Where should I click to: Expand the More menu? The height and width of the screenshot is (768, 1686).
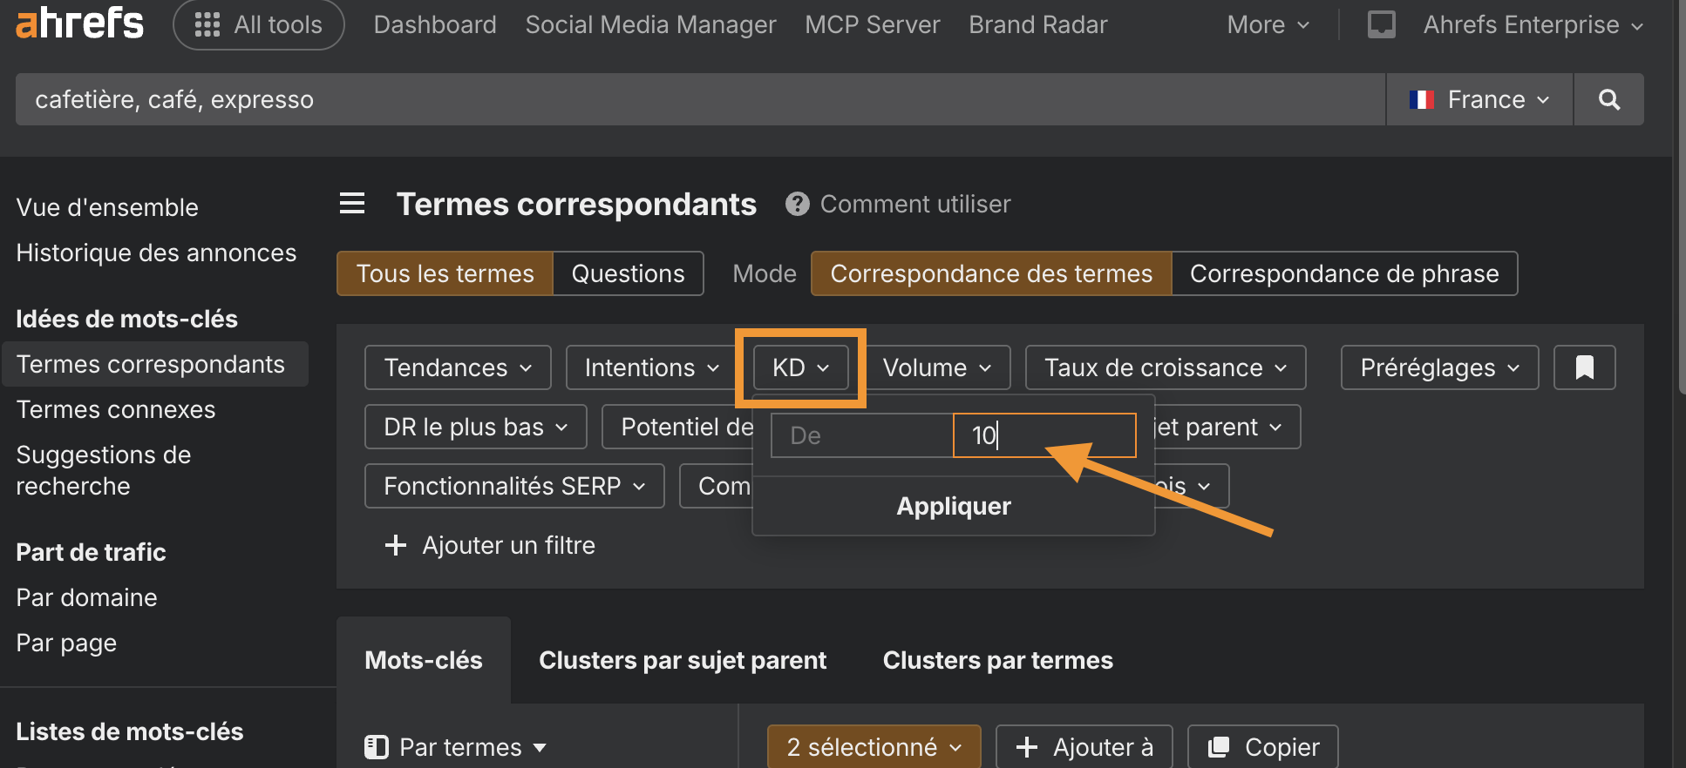pyautogui.click(x=1268, y=24)
